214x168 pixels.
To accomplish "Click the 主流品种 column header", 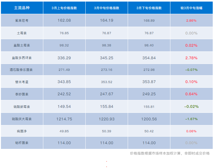I will click(21, 8).
